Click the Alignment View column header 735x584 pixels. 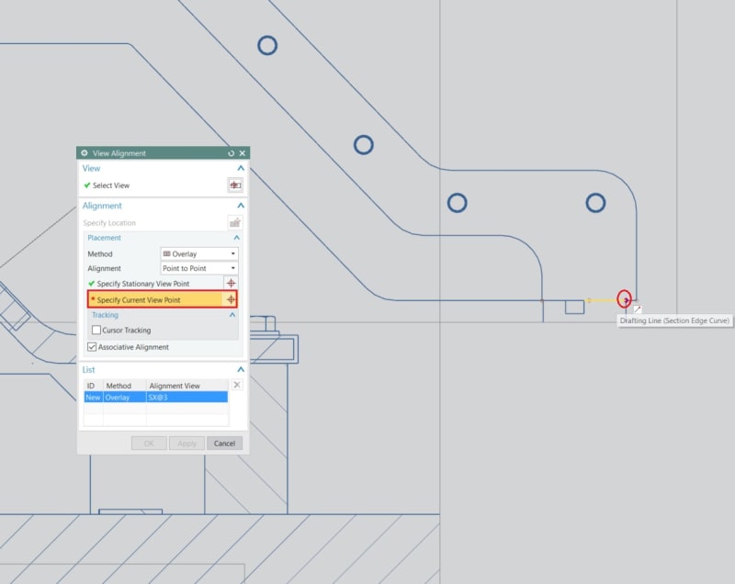click(175, 386)
